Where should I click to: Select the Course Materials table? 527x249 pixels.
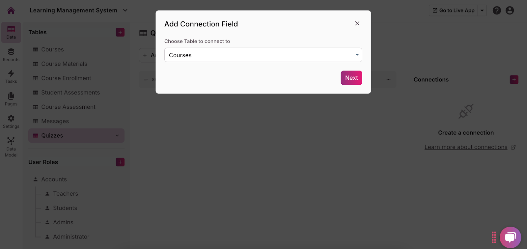64,64
